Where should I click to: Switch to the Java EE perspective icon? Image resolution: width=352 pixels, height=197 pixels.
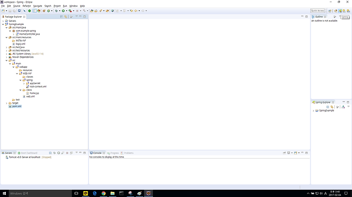pyautogui.click(x=335, y=11)
